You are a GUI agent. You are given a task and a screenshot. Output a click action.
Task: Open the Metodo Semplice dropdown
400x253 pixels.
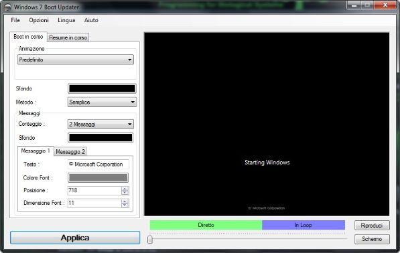point(102,102)
